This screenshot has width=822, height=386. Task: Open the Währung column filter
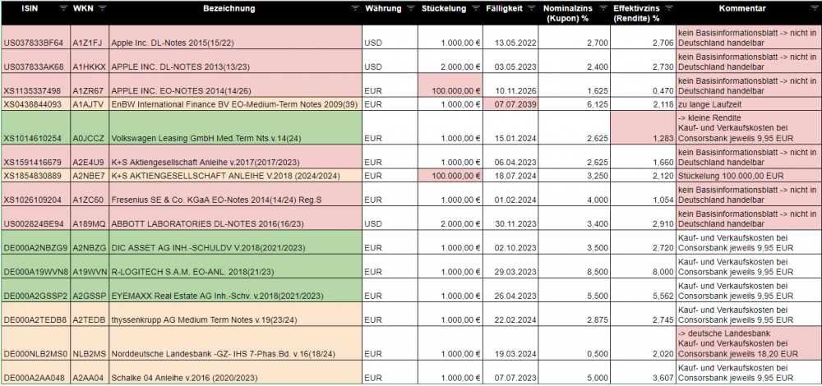[x=410, y=8]
